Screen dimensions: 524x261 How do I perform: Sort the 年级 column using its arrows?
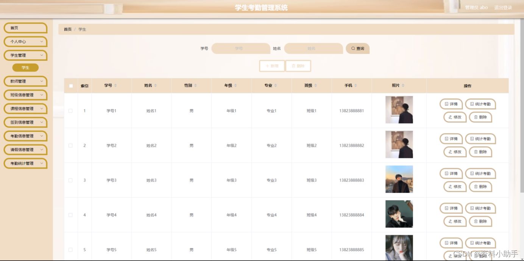point(235,86)
